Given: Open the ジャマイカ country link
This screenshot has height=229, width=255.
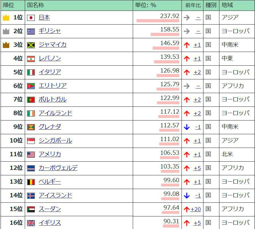Looking at the screenshot, I should pos(52,45).
